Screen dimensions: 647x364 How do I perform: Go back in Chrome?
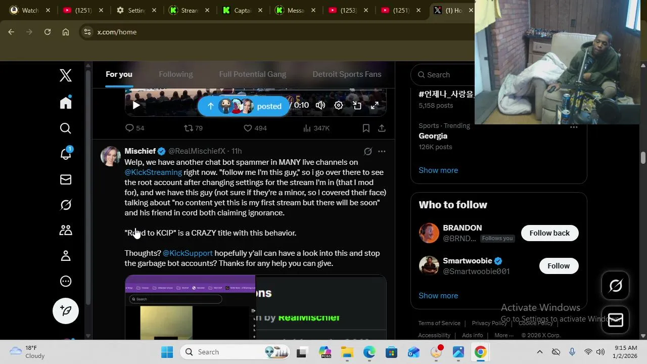(11, 32)
